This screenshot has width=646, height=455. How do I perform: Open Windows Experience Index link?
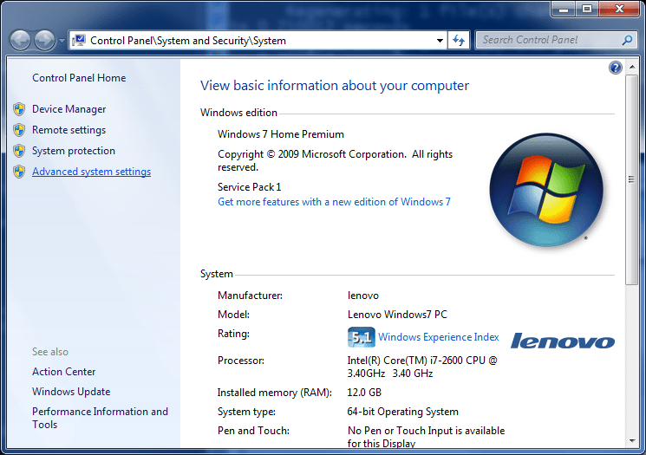(x=439, y=337)
